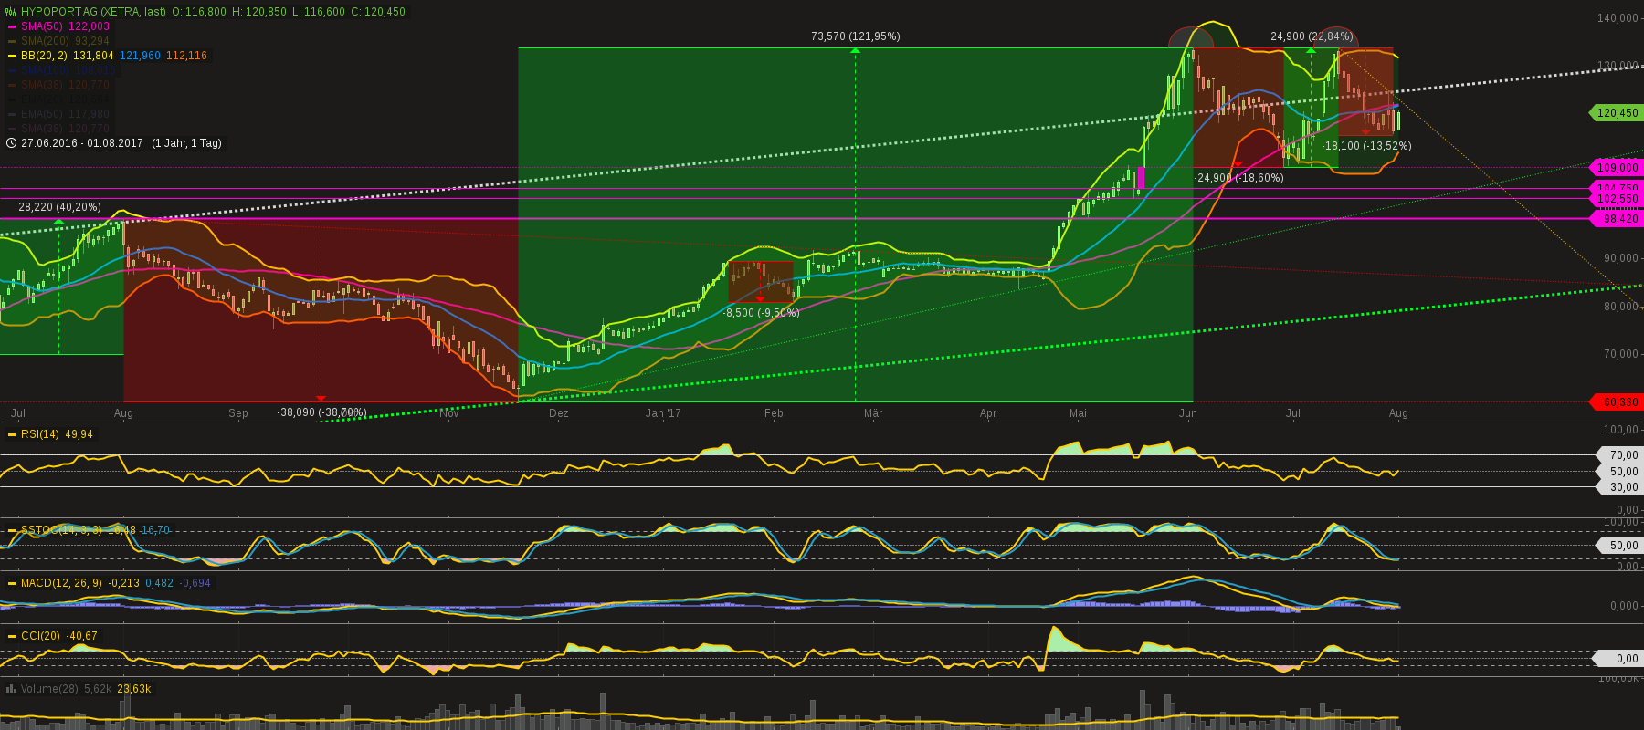
Task: Click the blue BB middle value 121,960
Action: [140, 56]
